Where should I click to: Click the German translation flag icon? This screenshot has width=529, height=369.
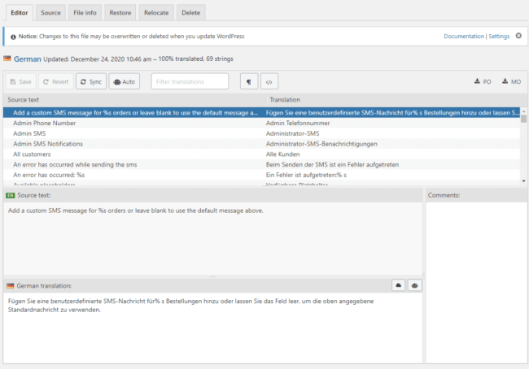point(10,286)
